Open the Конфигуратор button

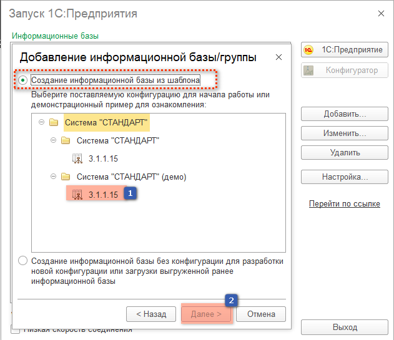345,70
